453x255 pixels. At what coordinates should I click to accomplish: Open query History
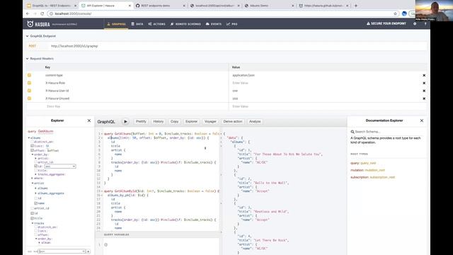coord(159,121)
